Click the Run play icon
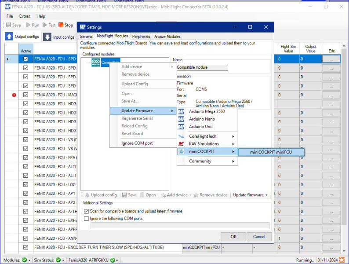Viewport: 349px width, 264px height. pyautogui.click(x=28, y=25)
